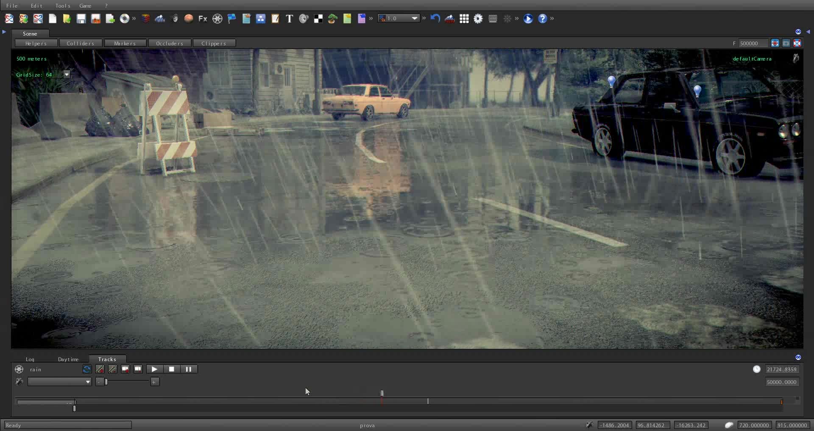Save the scene with the floppy disk icon
Viewport: 814px width, 431px height.
coord(81,18)
